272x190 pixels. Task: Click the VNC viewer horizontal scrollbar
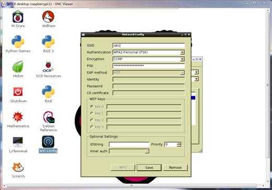(132, 186)
